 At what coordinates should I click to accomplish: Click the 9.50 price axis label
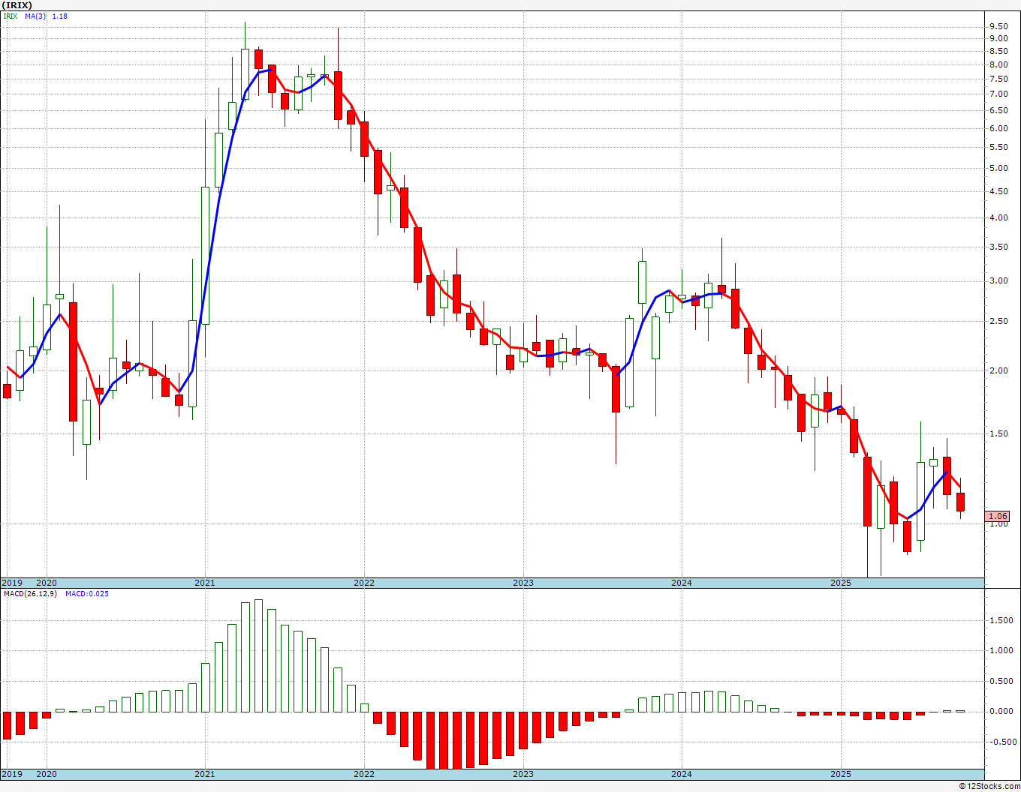(998, 26)
